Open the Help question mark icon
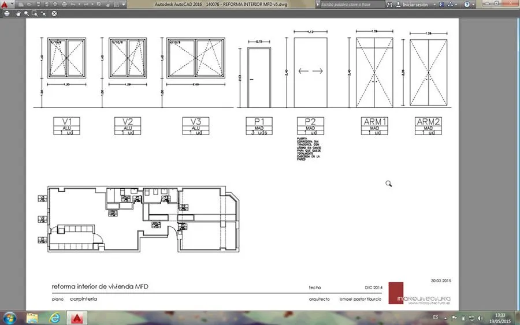The height and width of the screenshot is (325, 520). point(467,5)
